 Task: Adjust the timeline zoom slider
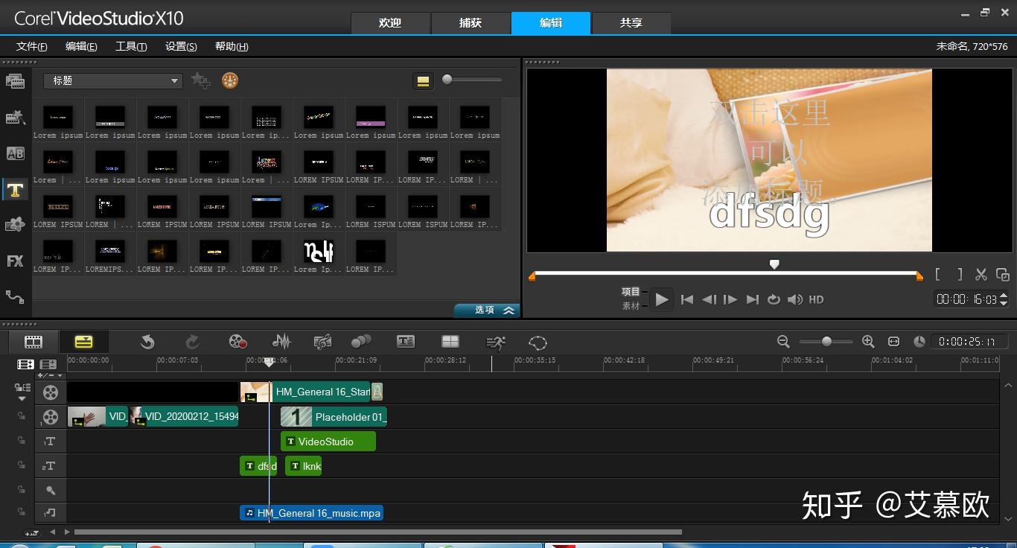(x=826, y=342)
